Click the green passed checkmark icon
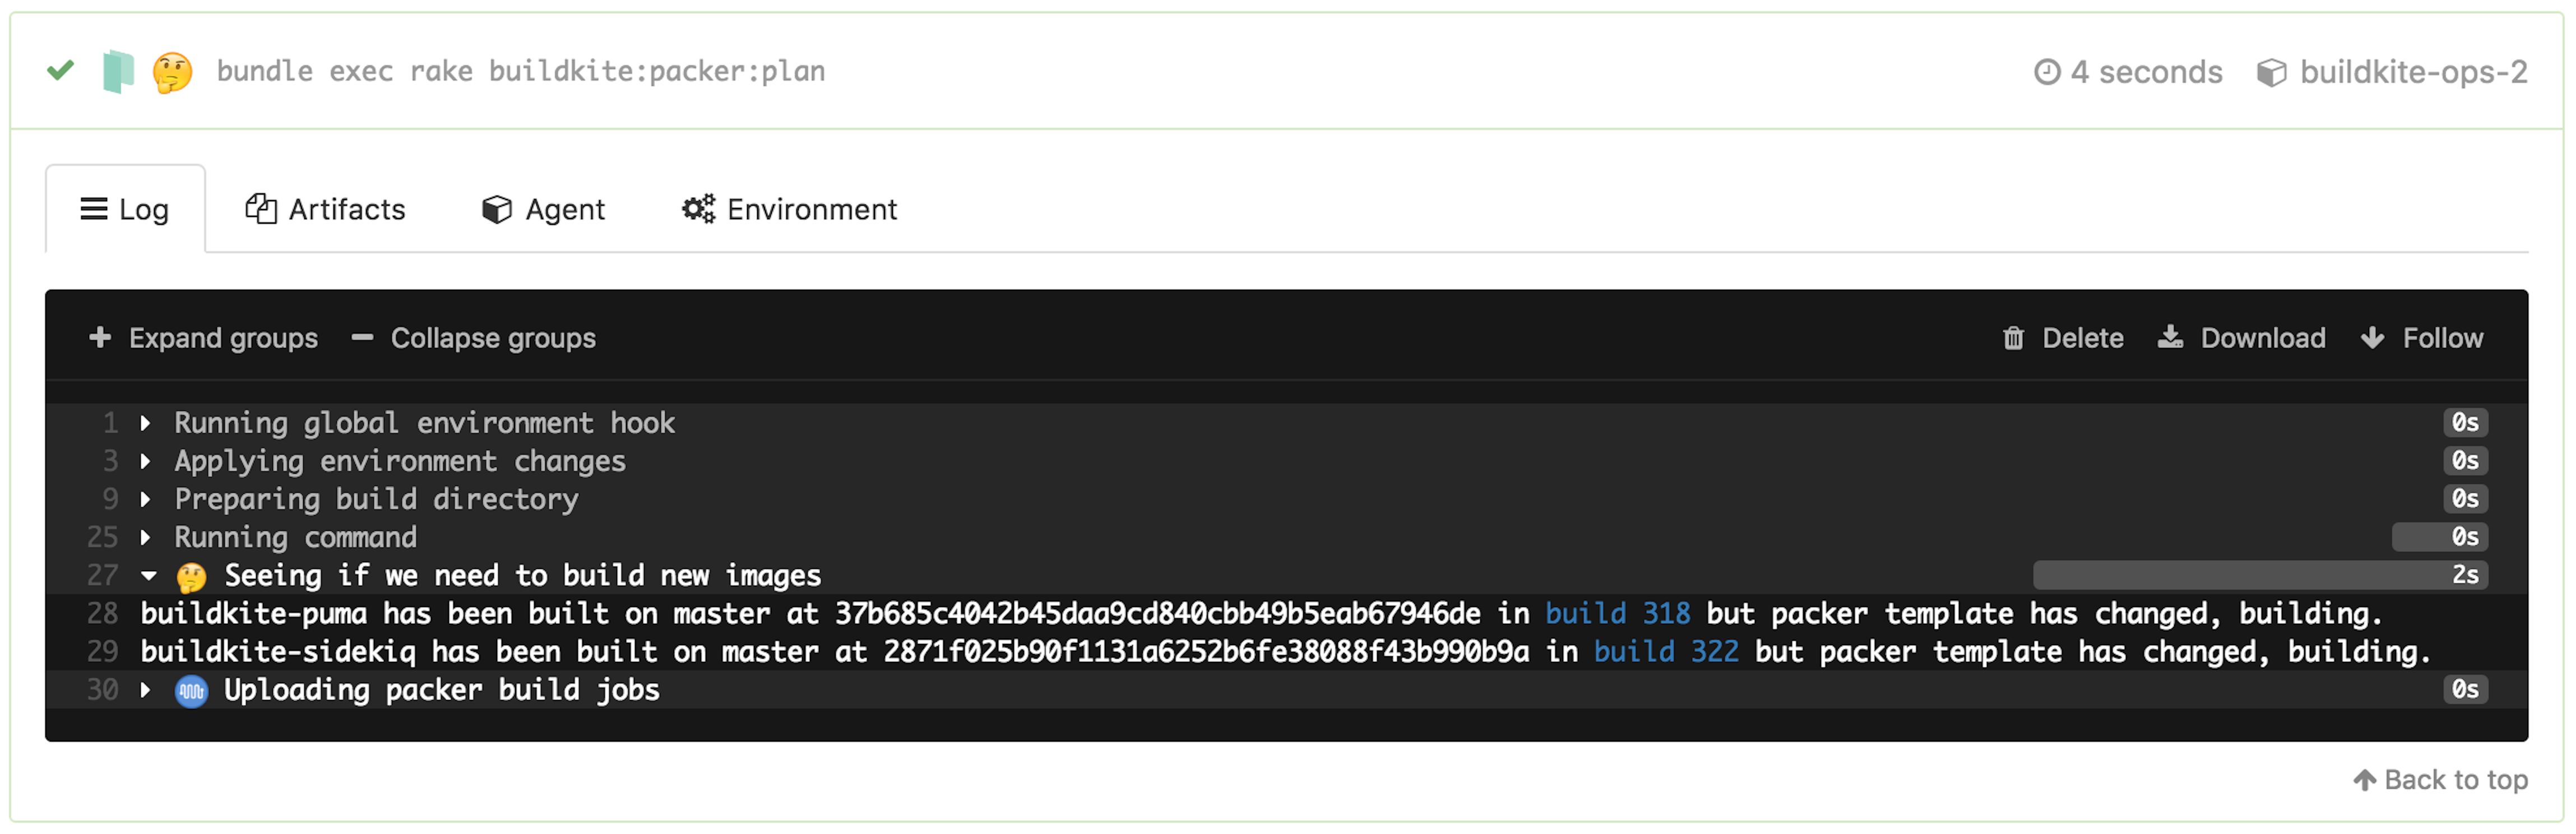This screenshot has height=834, width=2576. pyautogui.click(x=61, y=70)
